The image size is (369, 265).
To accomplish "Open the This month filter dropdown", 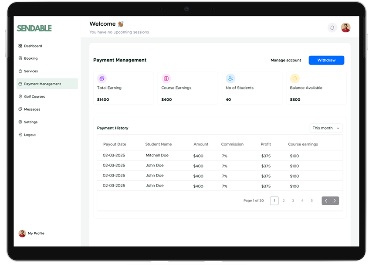I will pos(325,128).
